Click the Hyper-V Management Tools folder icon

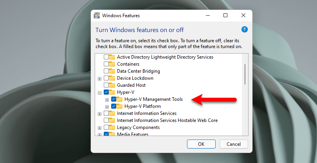click(x=119, y=99)
